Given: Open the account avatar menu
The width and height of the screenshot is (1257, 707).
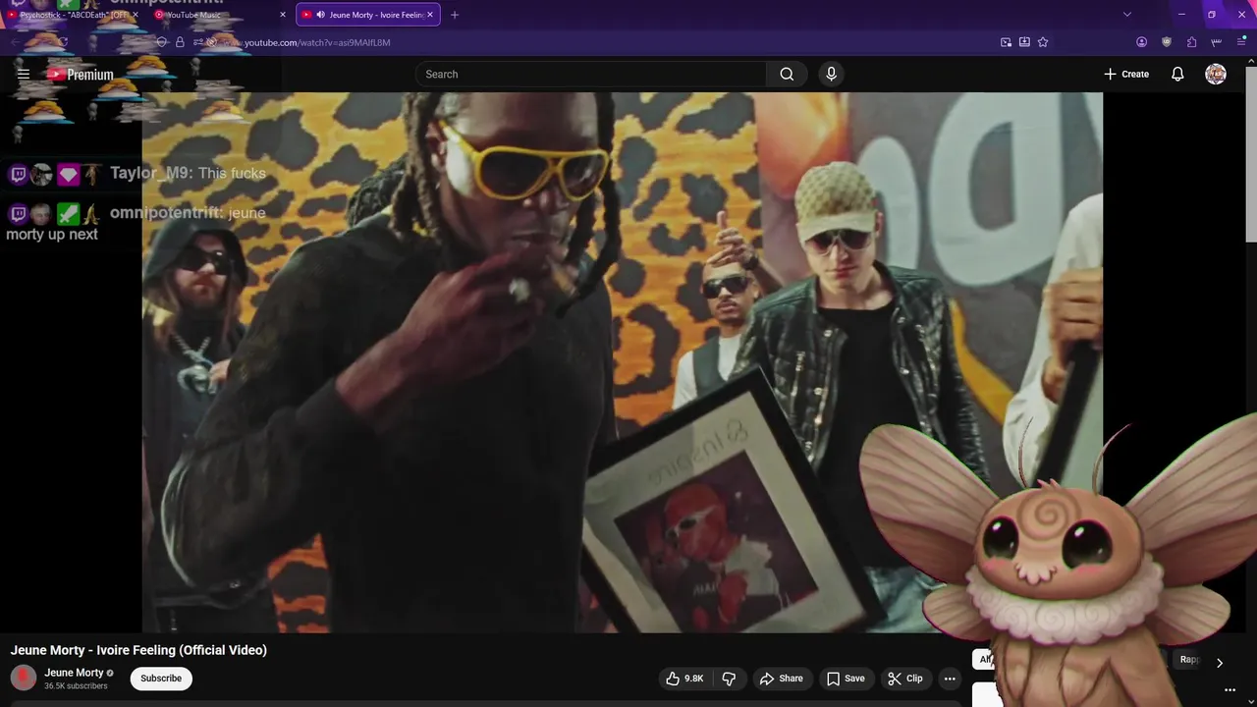Looking at the screenshot, I should point(1216,74).
